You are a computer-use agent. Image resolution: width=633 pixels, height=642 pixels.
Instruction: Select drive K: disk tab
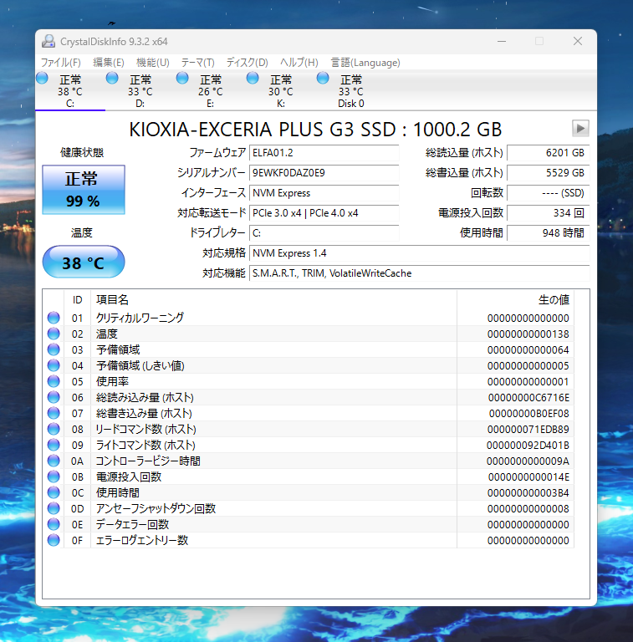tap(280, 91)
